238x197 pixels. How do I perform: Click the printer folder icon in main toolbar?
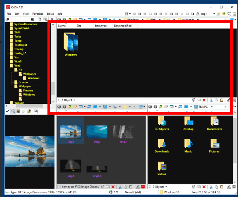coord(218,14)
